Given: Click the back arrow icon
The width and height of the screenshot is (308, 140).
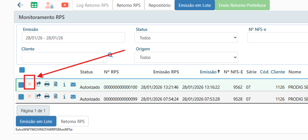Looking at the screenshot, I should 20,5.
